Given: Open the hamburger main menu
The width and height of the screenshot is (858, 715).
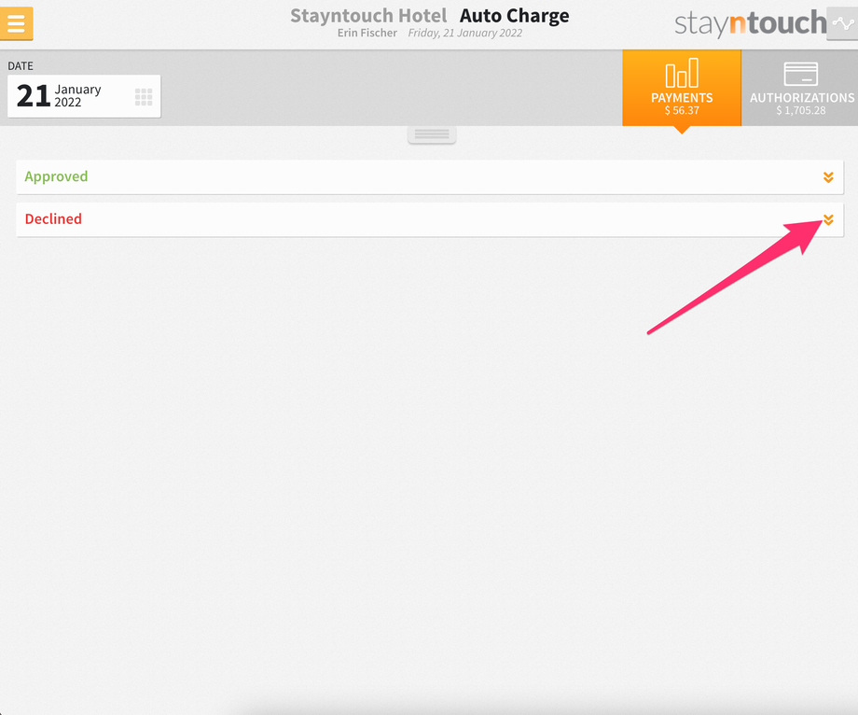Looking at the screenshot, I should click(16, 23).
